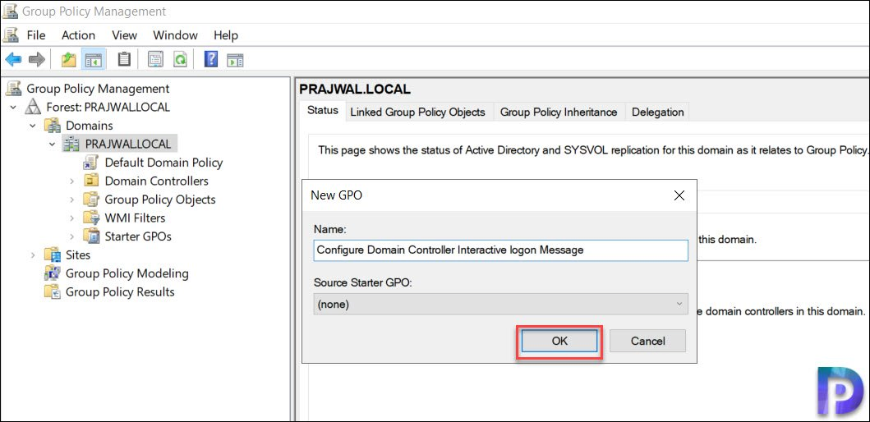Viewport: 870px width, 422px height.
Task: Click the clipboard Properties toolbar icon
Action: coord(124,59)
